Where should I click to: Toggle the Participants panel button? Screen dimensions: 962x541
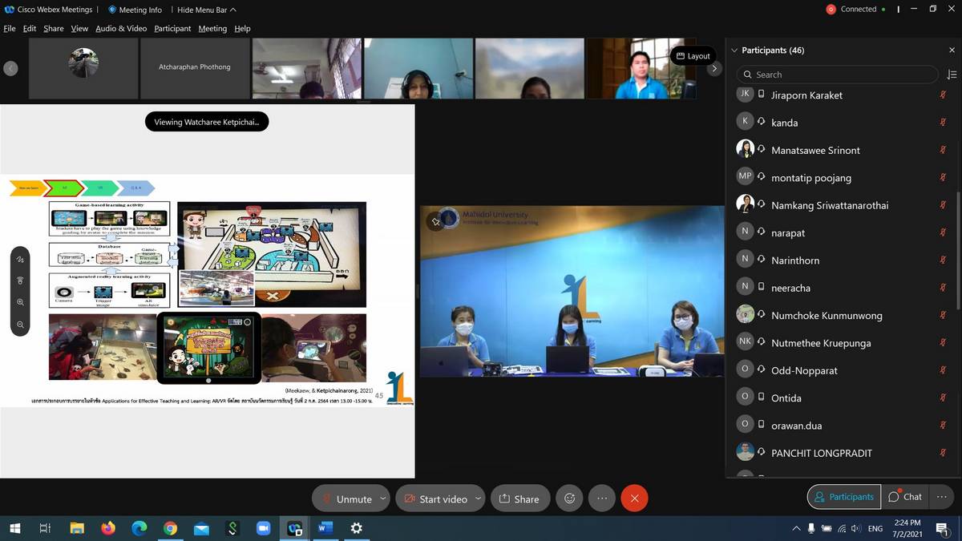[843, 497]
